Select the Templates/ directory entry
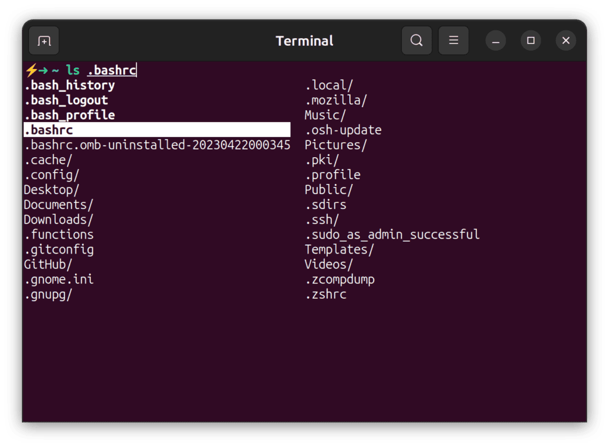Screen dimensions: 609x447 pyautogui.click(x=339, y=249)
